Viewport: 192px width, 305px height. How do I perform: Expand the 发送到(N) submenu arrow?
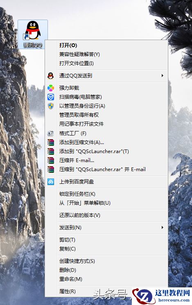tap(162, 227)
